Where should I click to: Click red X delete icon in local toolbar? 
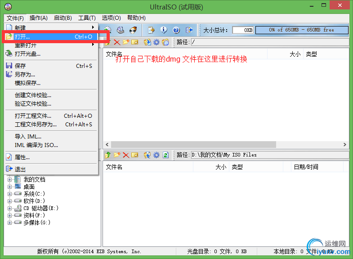click(126, 155)
